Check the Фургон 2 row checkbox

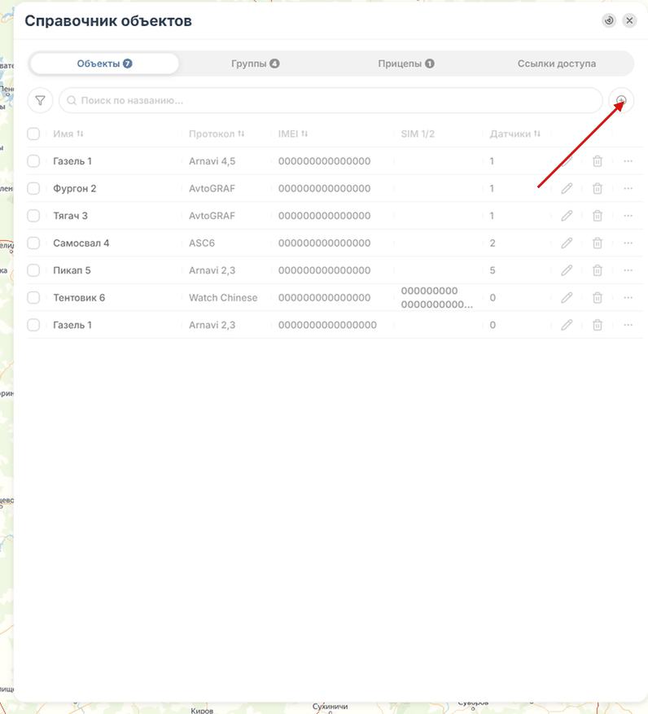pyautogui.click(x=33, y=188)
